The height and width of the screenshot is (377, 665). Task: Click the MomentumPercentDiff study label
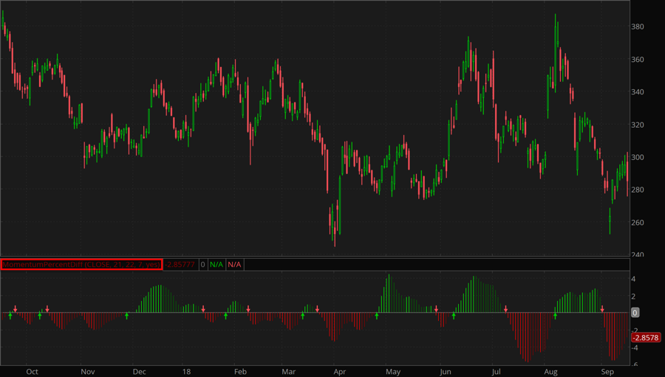(x=81, y=264)
